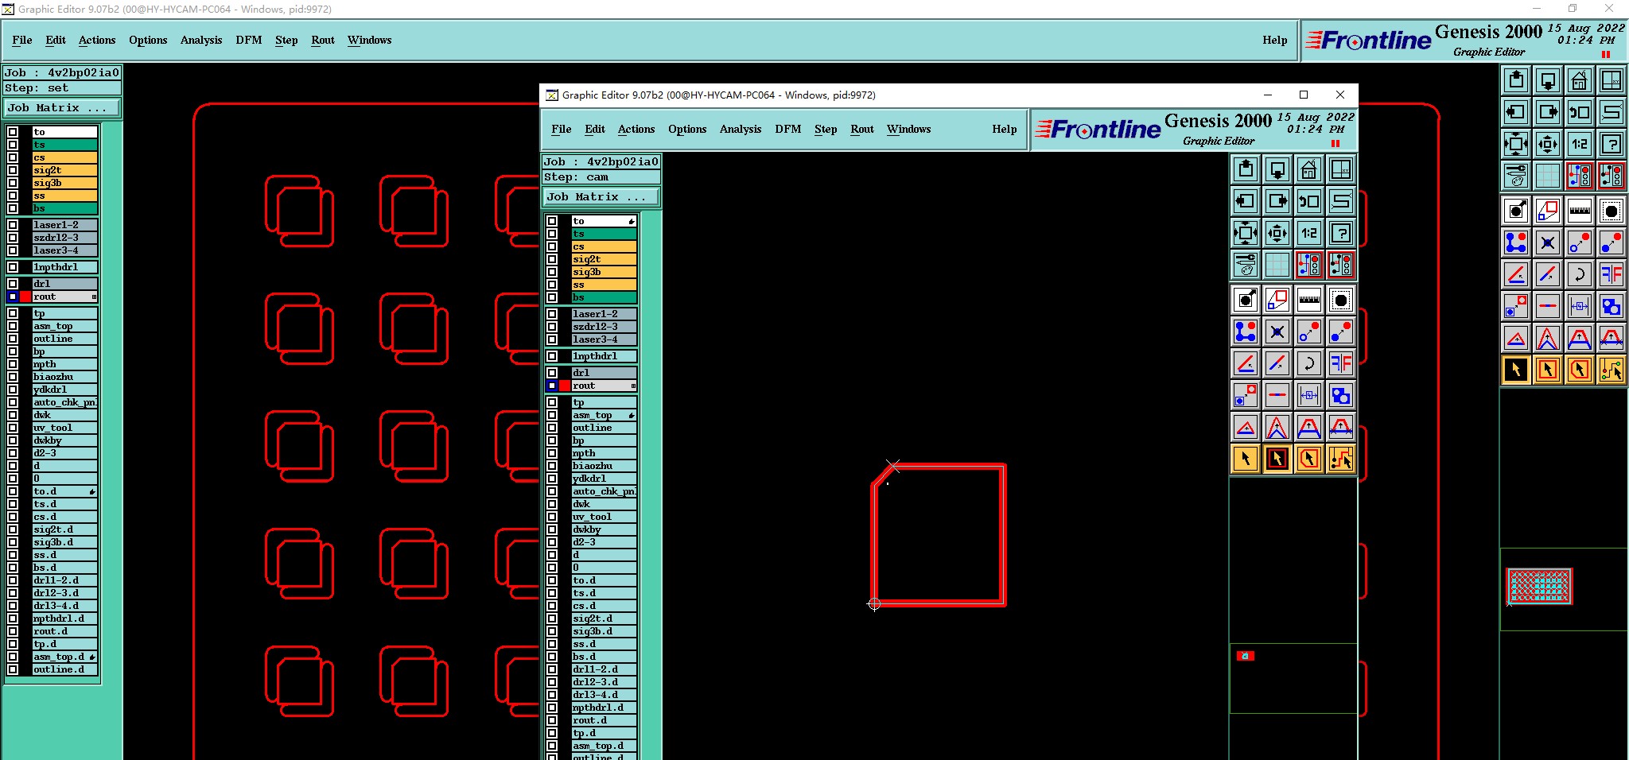Click the pan right icon in front window

1277,201
